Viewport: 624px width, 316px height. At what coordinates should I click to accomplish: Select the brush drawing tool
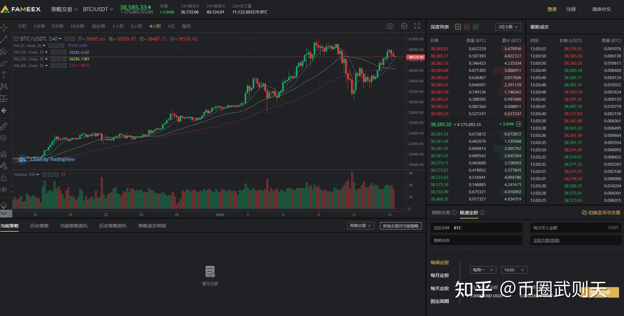click(4, 63)
